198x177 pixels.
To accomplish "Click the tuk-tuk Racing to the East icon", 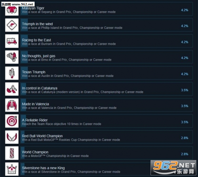I will (12, 41).
